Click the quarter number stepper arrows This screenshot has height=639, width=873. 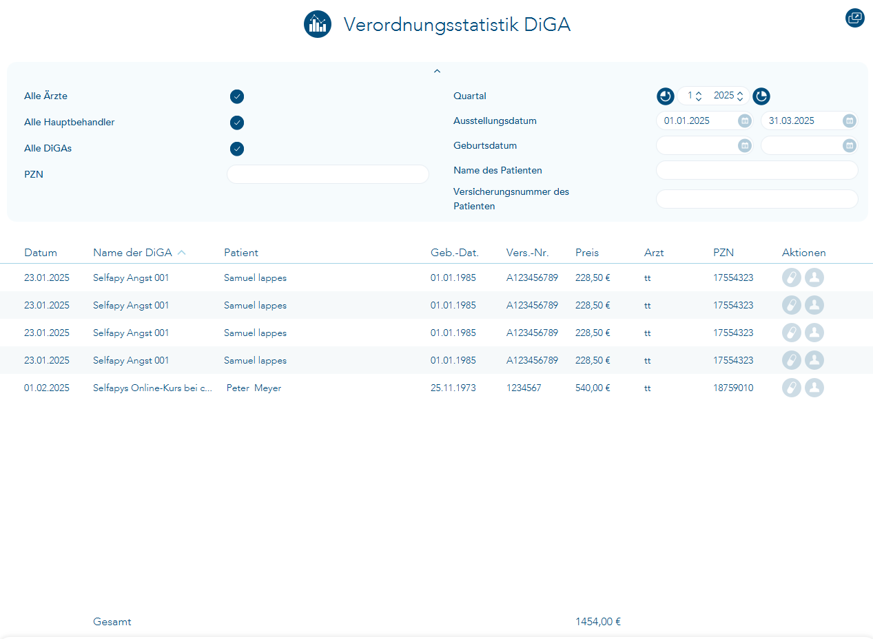(698, 96)
